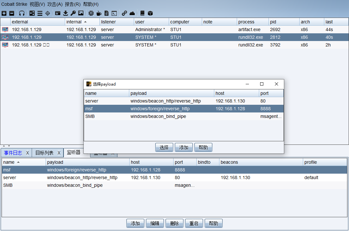
Task: Open the Downloaded files arrow icon
Action: point(65,13)
